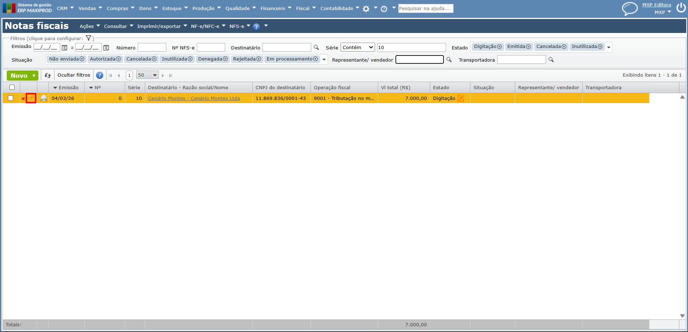Screen dimensions: 688x332
Task: Edit the Cenário Montes invoice with pencil icon
Action: (x=31, y=98)
